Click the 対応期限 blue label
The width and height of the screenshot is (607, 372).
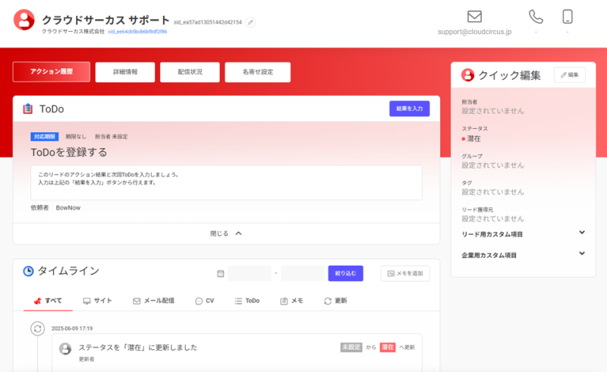(45, 137)
